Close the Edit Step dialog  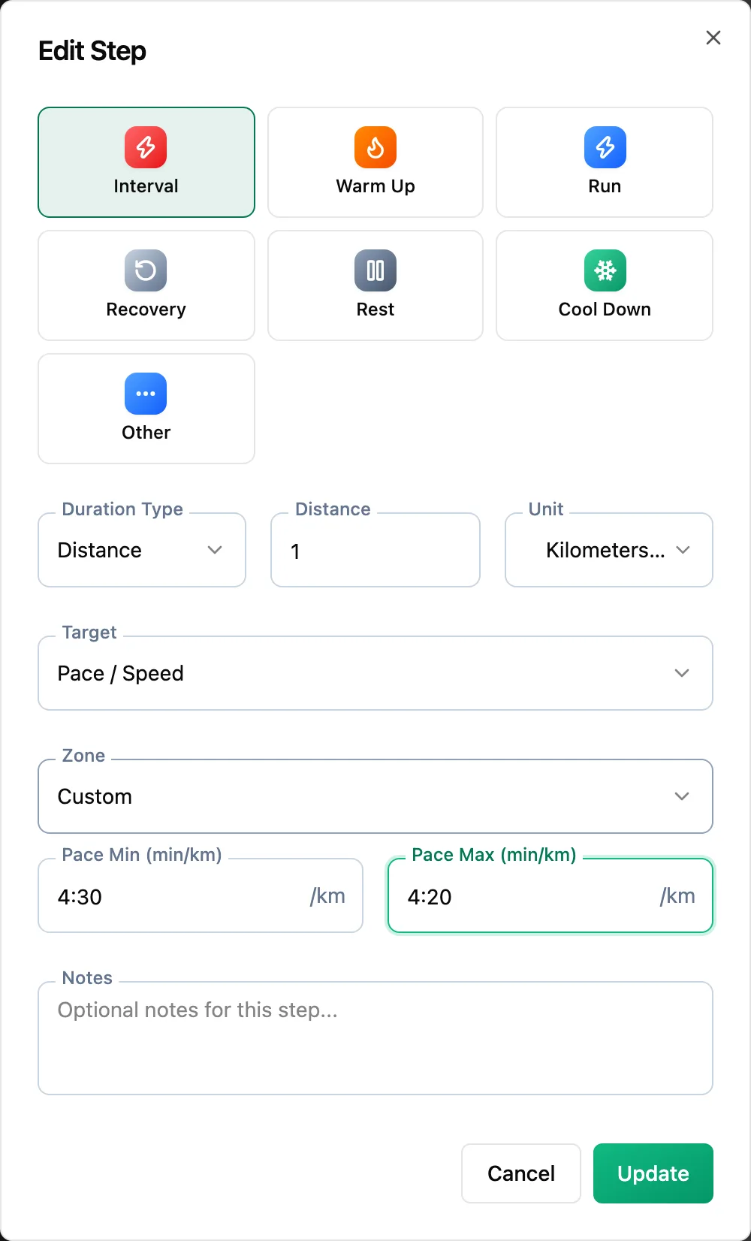[x=713, y=38]
